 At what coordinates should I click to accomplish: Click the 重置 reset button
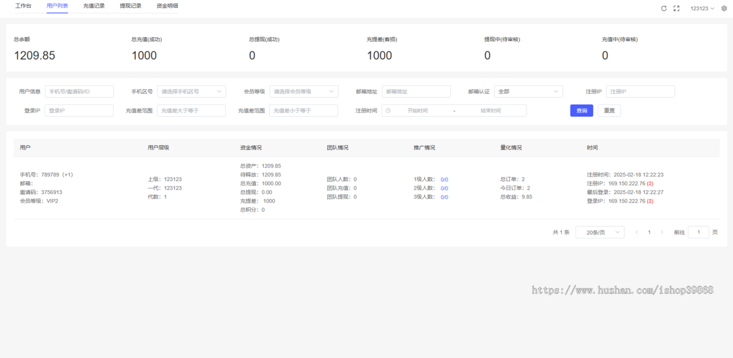point(609,110)
